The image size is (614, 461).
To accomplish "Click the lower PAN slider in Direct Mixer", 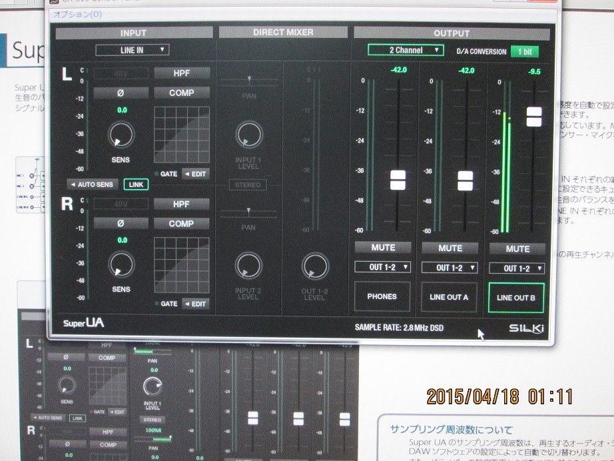I will point(248,213).
